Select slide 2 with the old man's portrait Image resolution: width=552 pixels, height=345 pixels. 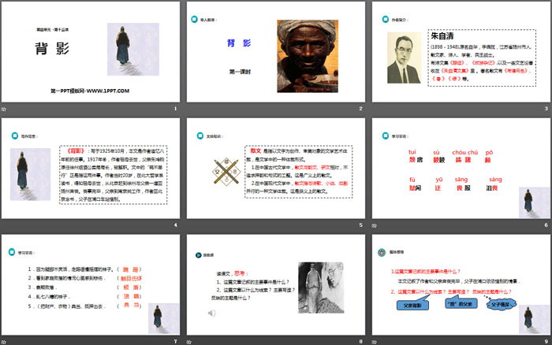pyautogui.click(x=274, y=54)
